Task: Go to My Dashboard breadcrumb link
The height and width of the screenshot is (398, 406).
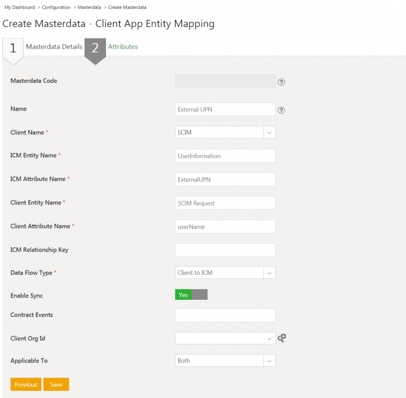Action: coord(20,7)
